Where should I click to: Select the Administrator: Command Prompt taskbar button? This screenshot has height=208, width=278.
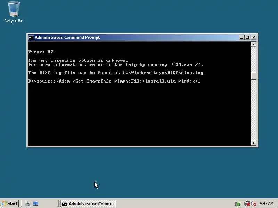click(88, 204)
